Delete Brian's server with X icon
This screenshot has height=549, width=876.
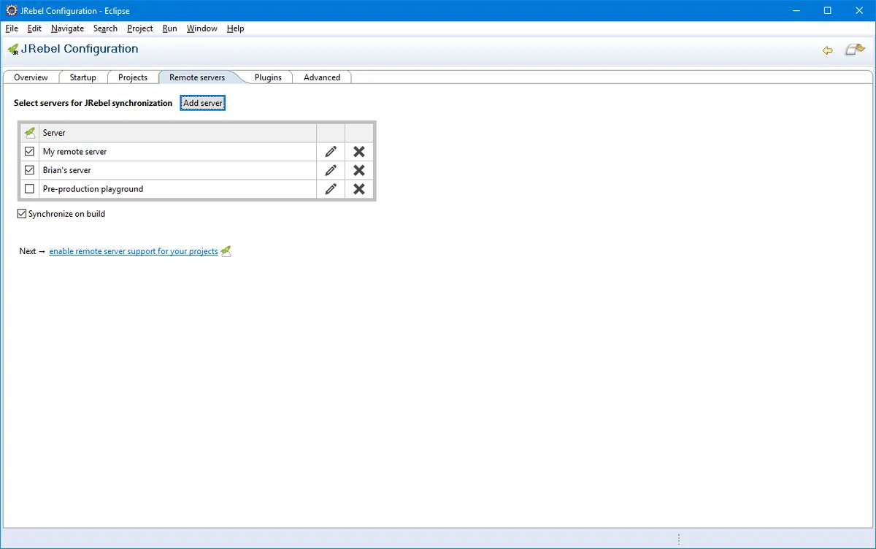(359, 170)
